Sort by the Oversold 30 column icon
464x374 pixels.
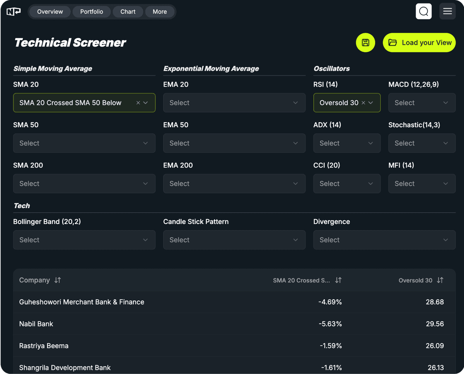(440, 280)
